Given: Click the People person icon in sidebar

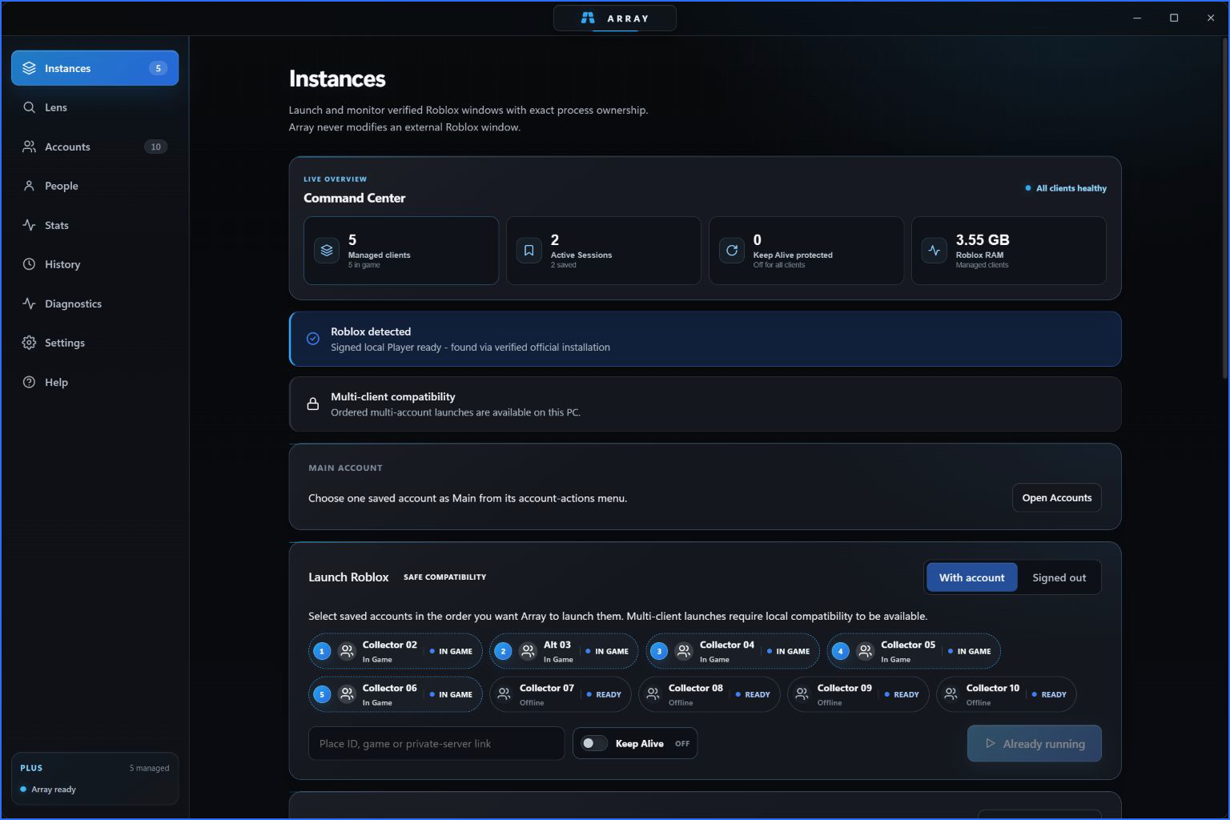Looking at the screenshot, I should (x=29, y=186).
